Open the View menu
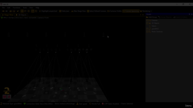 31,8
